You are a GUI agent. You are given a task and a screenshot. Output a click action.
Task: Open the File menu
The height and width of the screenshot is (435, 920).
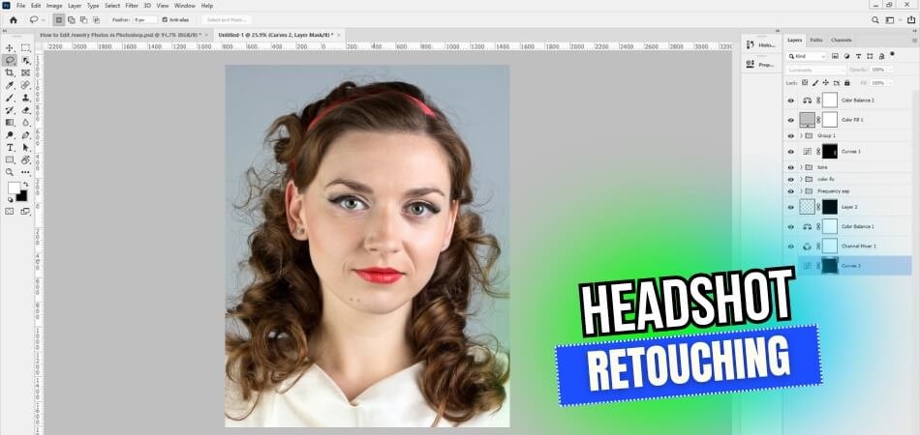point(21,5)
